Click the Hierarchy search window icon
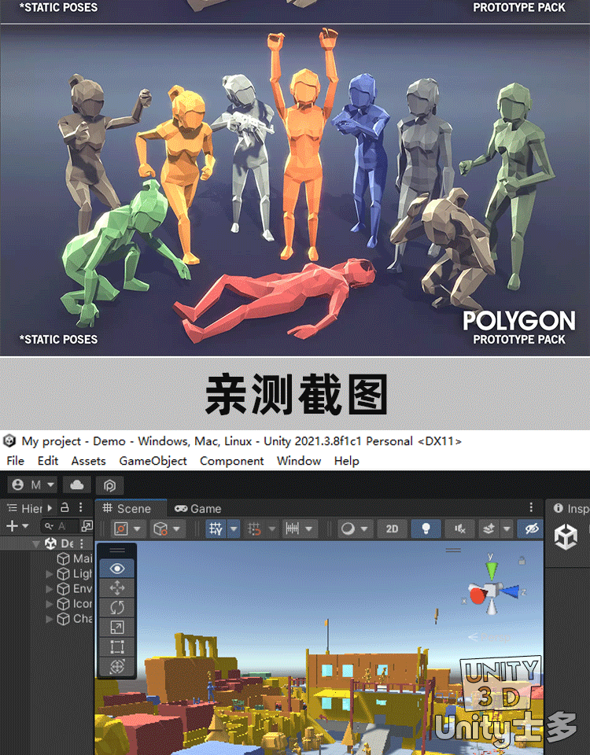The width and height of the screenshot is (590, 755). click(x=87, y=526)
